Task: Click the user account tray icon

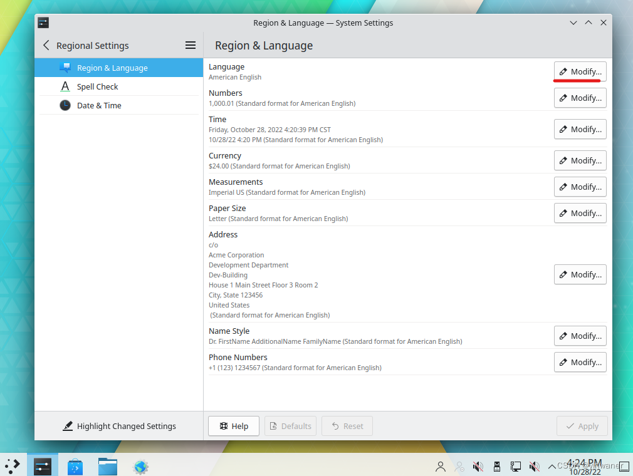Action: tap(441, 467)
